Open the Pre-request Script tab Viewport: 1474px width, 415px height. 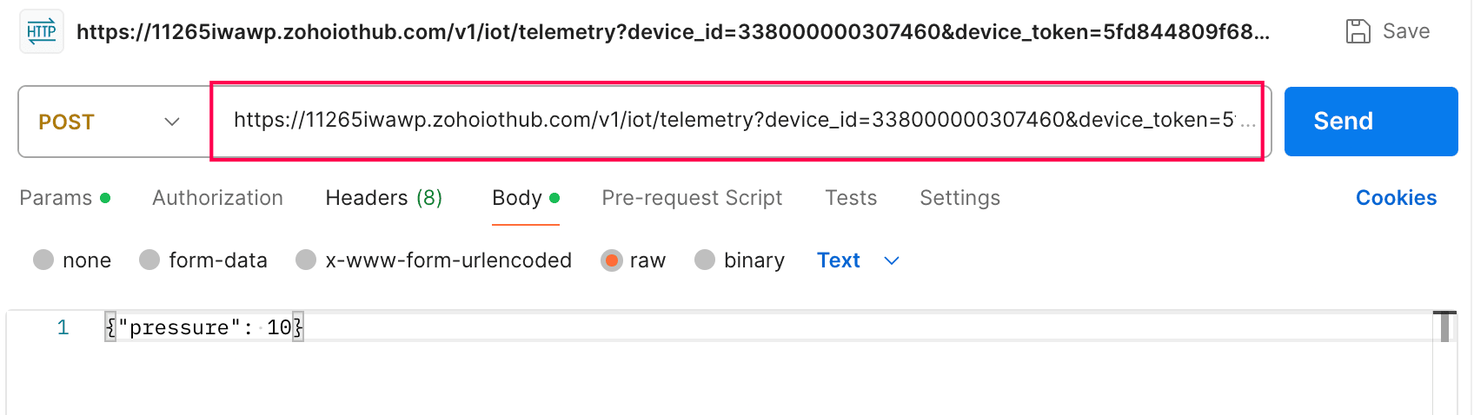692,198
